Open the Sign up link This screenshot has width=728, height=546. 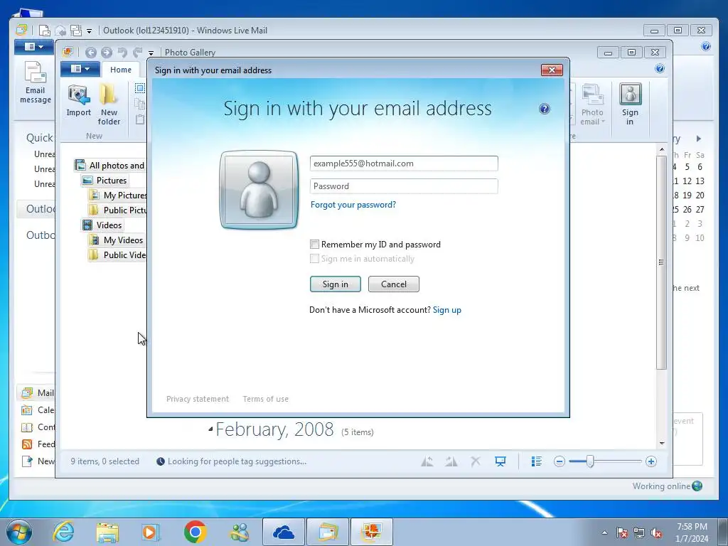click(447, 310)
